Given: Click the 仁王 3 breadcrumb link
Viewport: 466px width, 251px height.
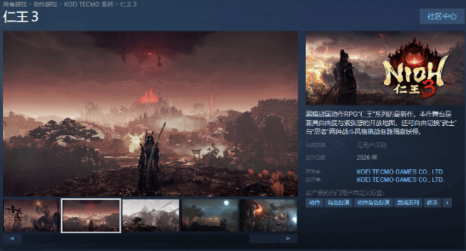Looking at the screenshot, I should [128, 5].
